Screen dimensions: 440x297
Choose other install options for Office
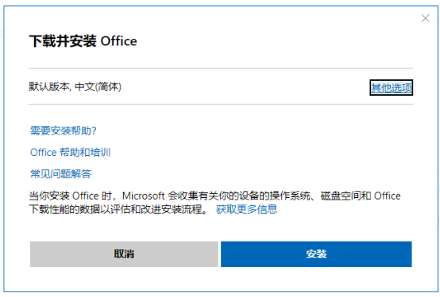(392, 88)
